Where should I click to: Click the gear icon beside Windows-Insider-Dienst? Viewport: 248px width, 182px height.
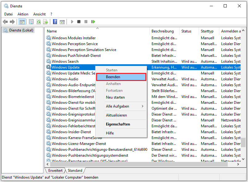(48, 132)
